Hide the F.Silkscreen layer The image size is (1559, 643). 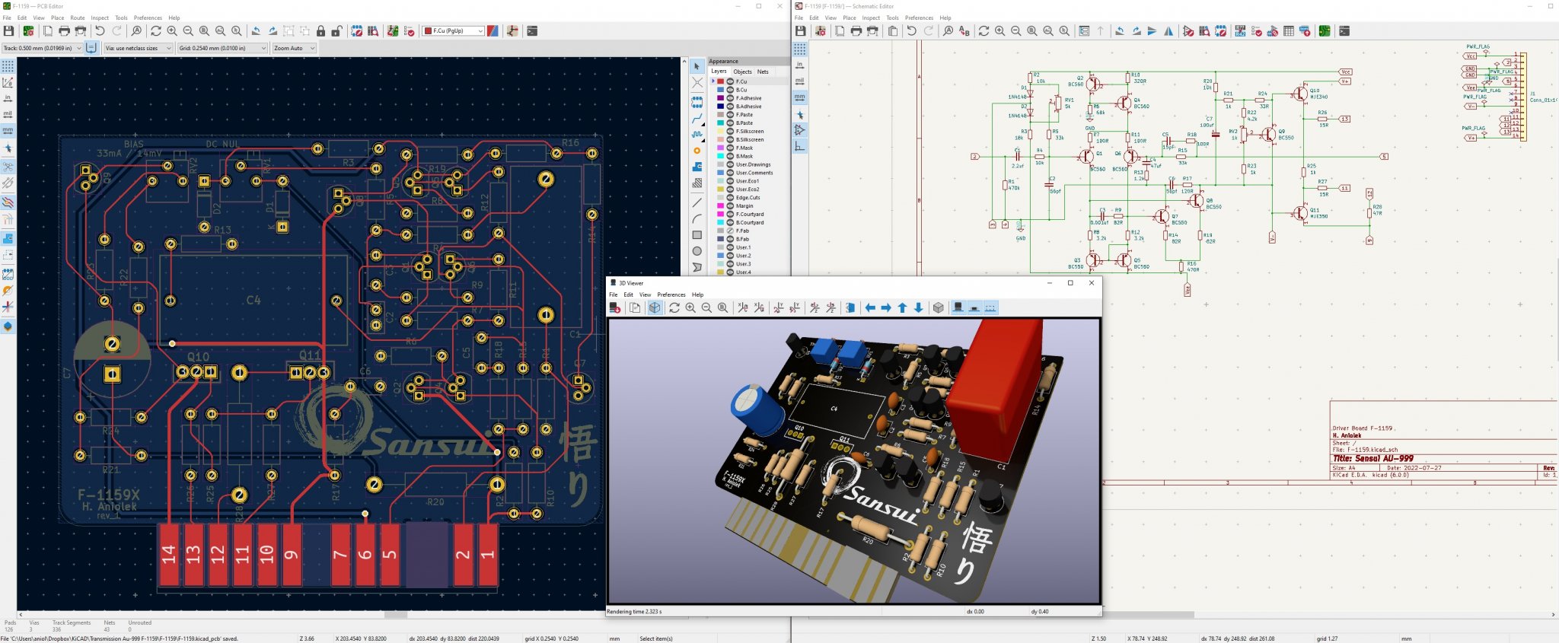click(730, 132)
